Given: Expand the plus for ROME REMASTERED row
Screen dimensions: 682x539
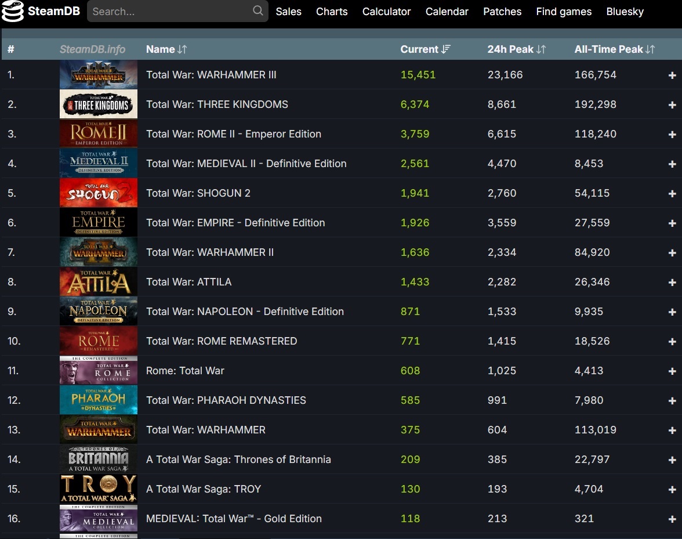Looking at the screenshot, I should pos(672,342).
